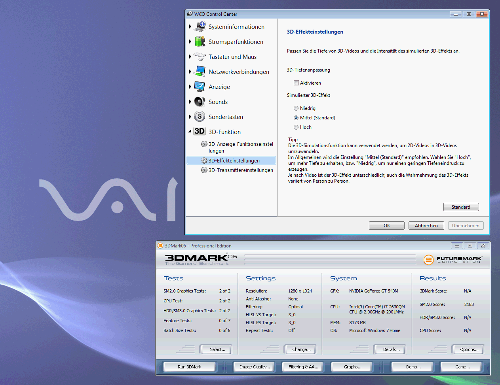Screen dimensions: 500x385
Task: Select the Systeminformationen category
Action: [236, 27]
